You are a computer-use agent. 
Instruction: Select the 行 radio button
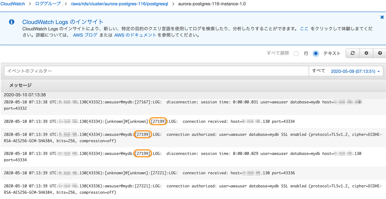pyautogui.click(x=296, y=54)
